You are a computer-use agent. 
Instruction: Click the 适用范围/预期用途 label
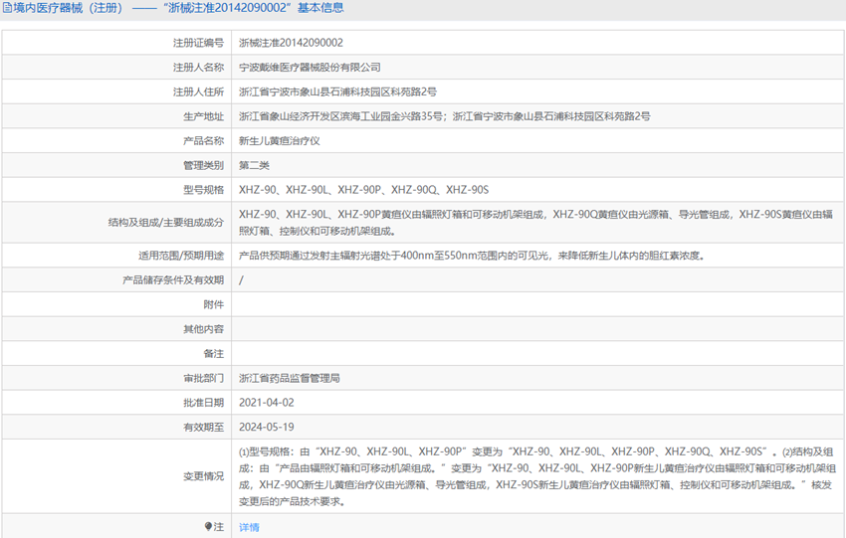coord(181,256)
